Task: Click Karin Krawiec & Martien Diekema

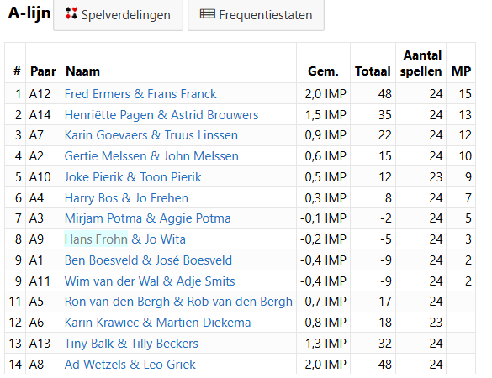Action: point(157,323)
